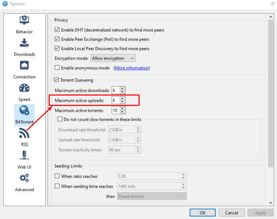Viewport: 277px width, 219px height.
Task: Open the RSS feed icon
Action: pyautogui.click(x=24, y=133)
